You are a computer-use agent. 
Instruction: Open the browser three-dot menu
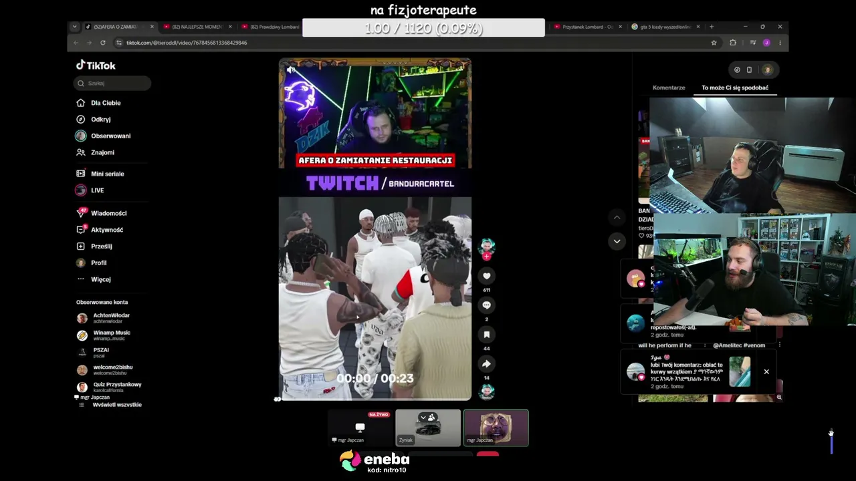click(x=779, y=43)
